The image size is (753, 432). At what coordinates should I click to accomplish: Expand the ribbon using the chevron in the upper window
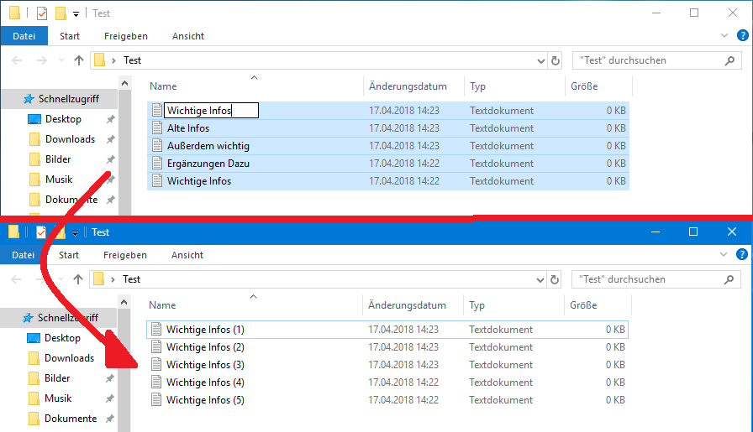[726, 36]
